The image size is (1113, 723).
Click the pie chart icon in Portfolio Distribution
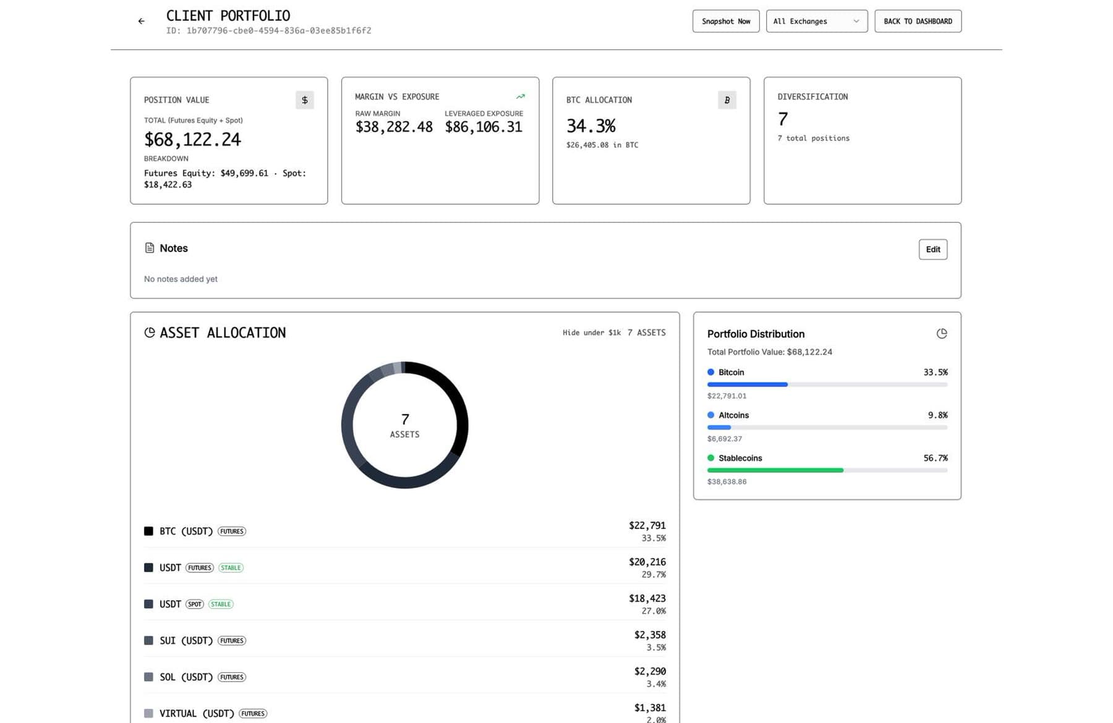click(x=942, y=334)
